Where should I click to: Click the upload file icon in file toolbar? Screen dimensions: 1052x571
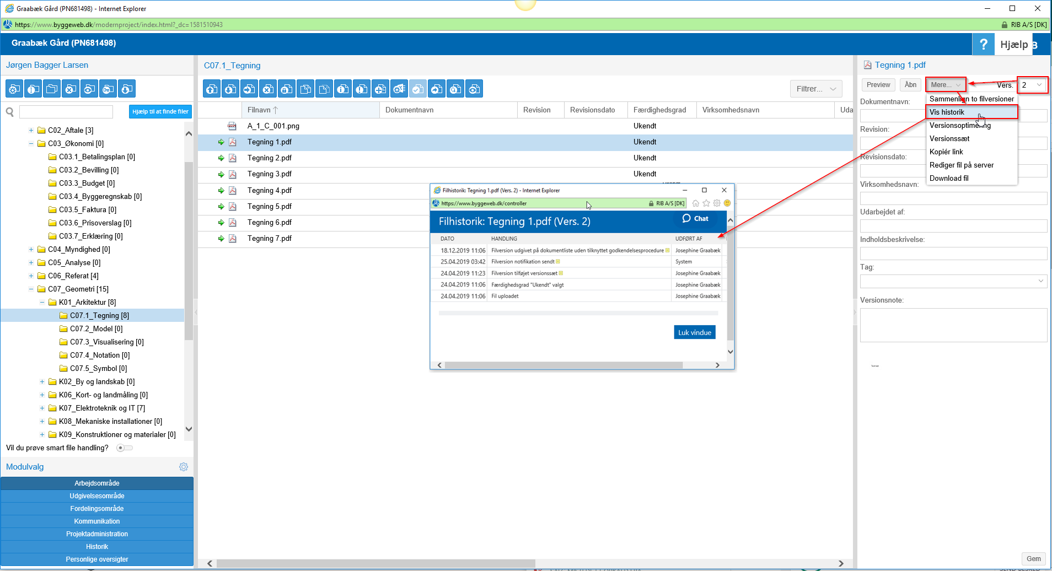click(212, 89)
